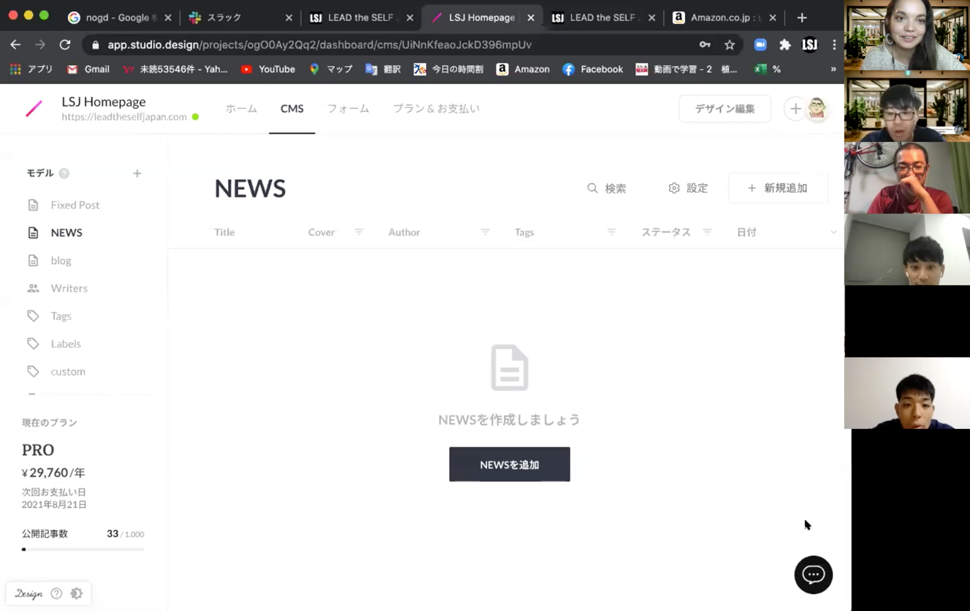This screenshot has width=970, height=611.
Task: Click the add model plus icon
Action: [137, 173]
